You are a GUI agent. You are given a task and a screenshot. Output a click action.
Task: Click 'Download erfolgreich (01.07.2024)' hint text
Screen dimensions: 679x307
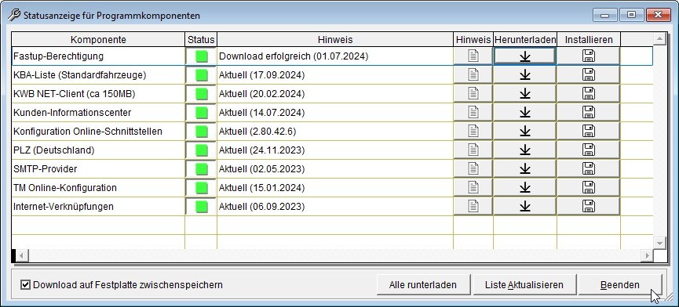point(294,56)
